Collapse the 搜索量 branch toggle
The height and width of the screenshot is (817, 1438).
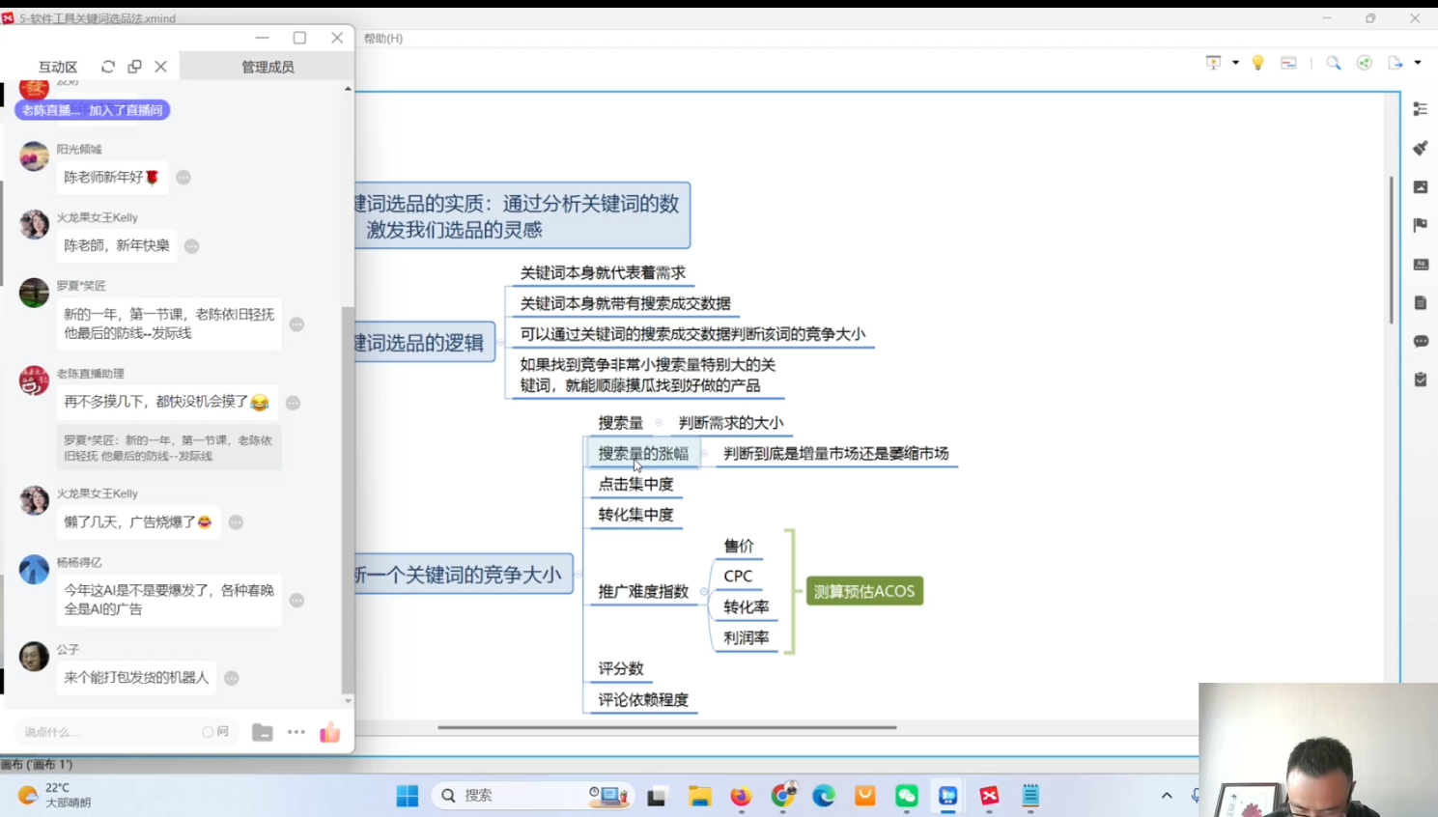pyautogui.click(x=659, y=423)
